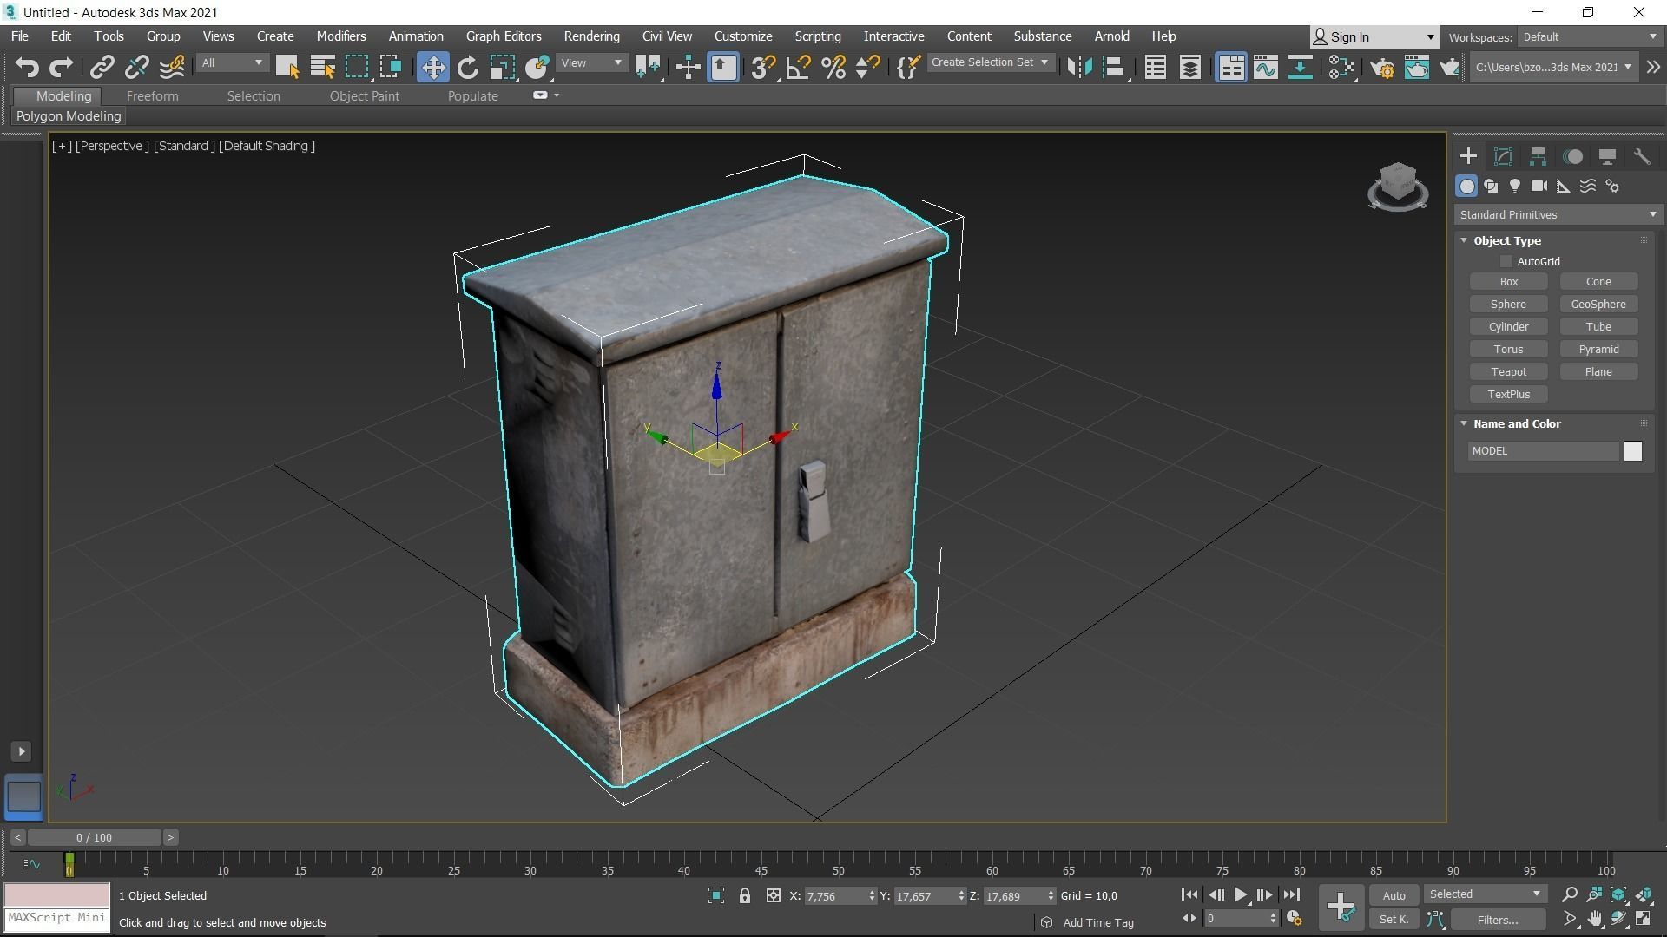Open the Sign In dropdown
The image size is (1667, 937).
click(x=1374, y=37)
